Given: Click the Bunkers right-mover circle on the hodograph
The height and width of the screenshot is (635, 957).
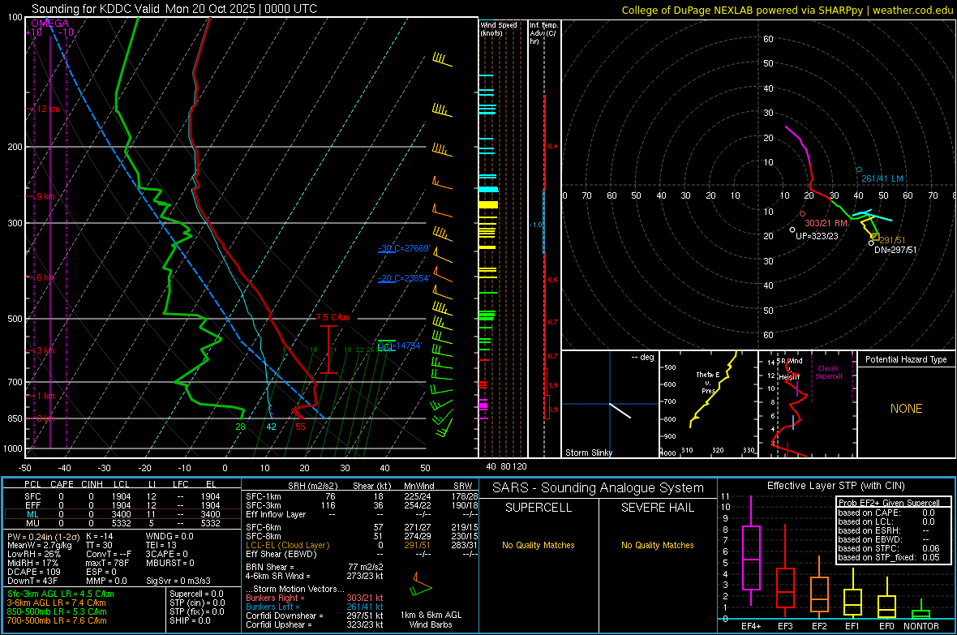Looking at the screenshot, I should tap(803, 214).
